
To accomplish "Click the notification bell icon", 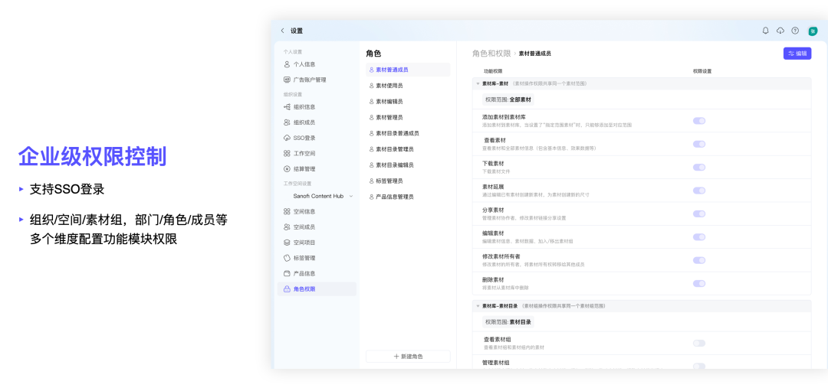I will (765, 31).
